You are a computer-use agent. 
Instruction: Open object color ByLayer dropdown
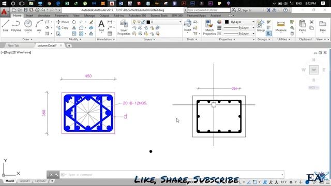pyautogui.click(x=253, y=22)
